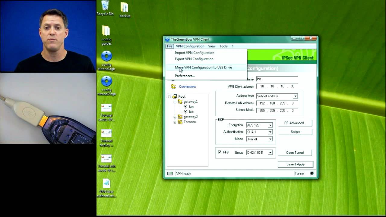Open the View menu
Viewport: 386px width, 217px height.
[x=212, y=46]
